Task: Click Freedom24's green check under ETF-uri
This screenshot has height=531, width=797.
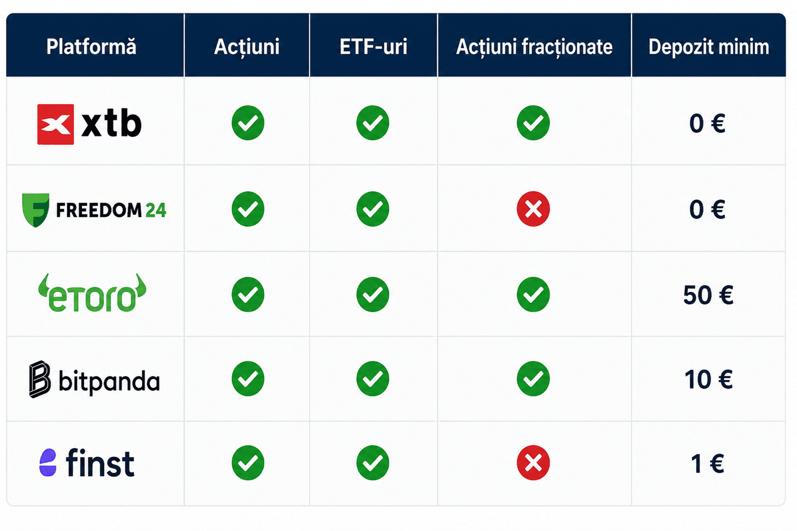Action: coord(372,209)
